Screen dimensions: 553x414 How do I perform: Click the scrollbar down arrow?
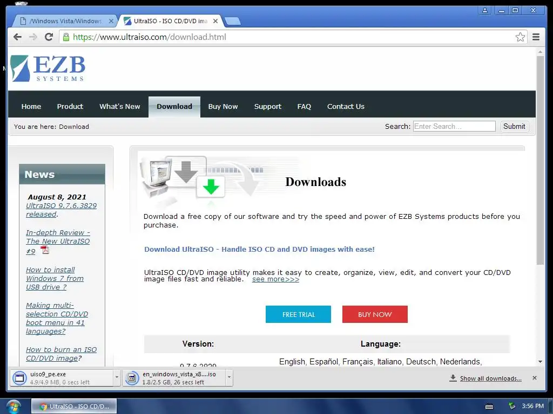[x=540, y=362]
